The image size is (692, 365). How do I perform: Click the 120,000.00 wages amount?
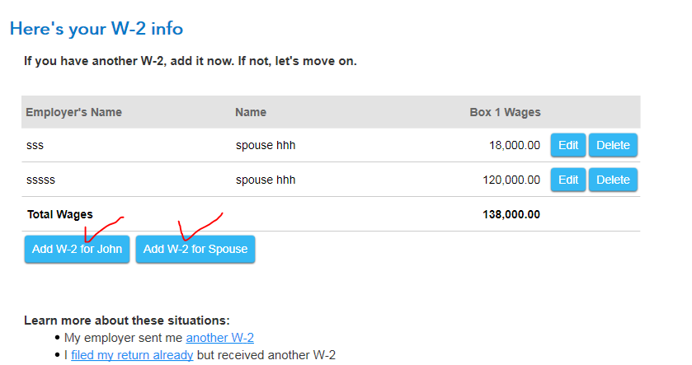511,180
